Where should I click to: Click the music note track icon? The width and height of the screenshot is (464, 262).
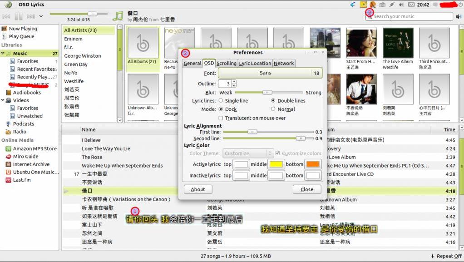click(x=118, y=16)
